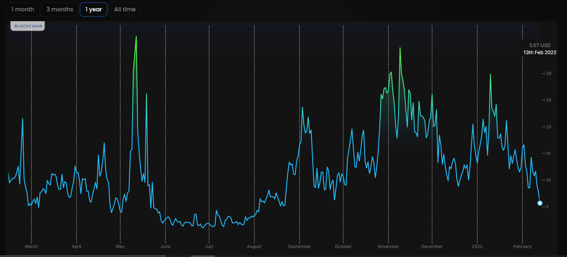Choose the 1 year range button

93,9
